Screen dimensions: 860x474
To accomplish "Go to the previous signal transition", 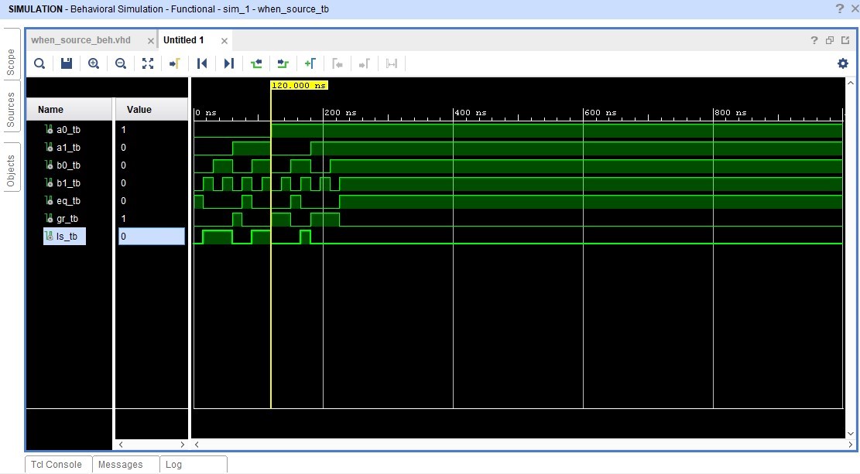I will pos(255,63).
